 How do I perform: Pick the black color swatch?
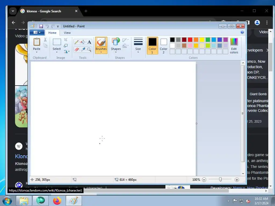[172, 40]
